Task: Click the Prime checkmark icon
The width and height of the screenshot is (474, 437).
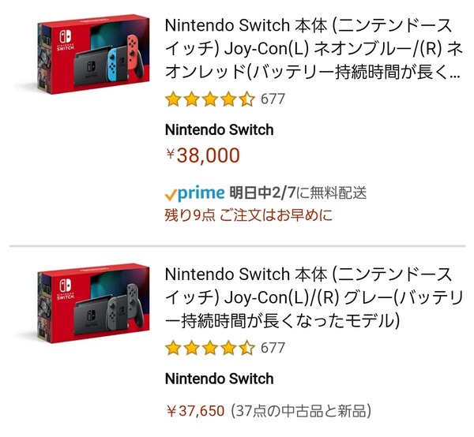Action: [x=170, y=193]
